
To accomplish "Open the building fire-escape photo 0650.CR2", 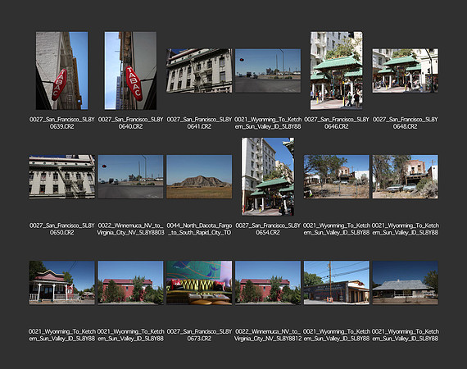I will tap(62, 176).
